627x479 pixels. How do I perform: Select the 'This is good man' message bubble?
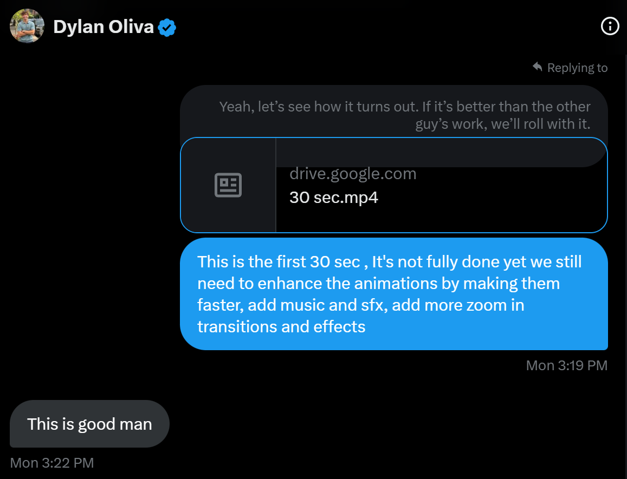89,424
